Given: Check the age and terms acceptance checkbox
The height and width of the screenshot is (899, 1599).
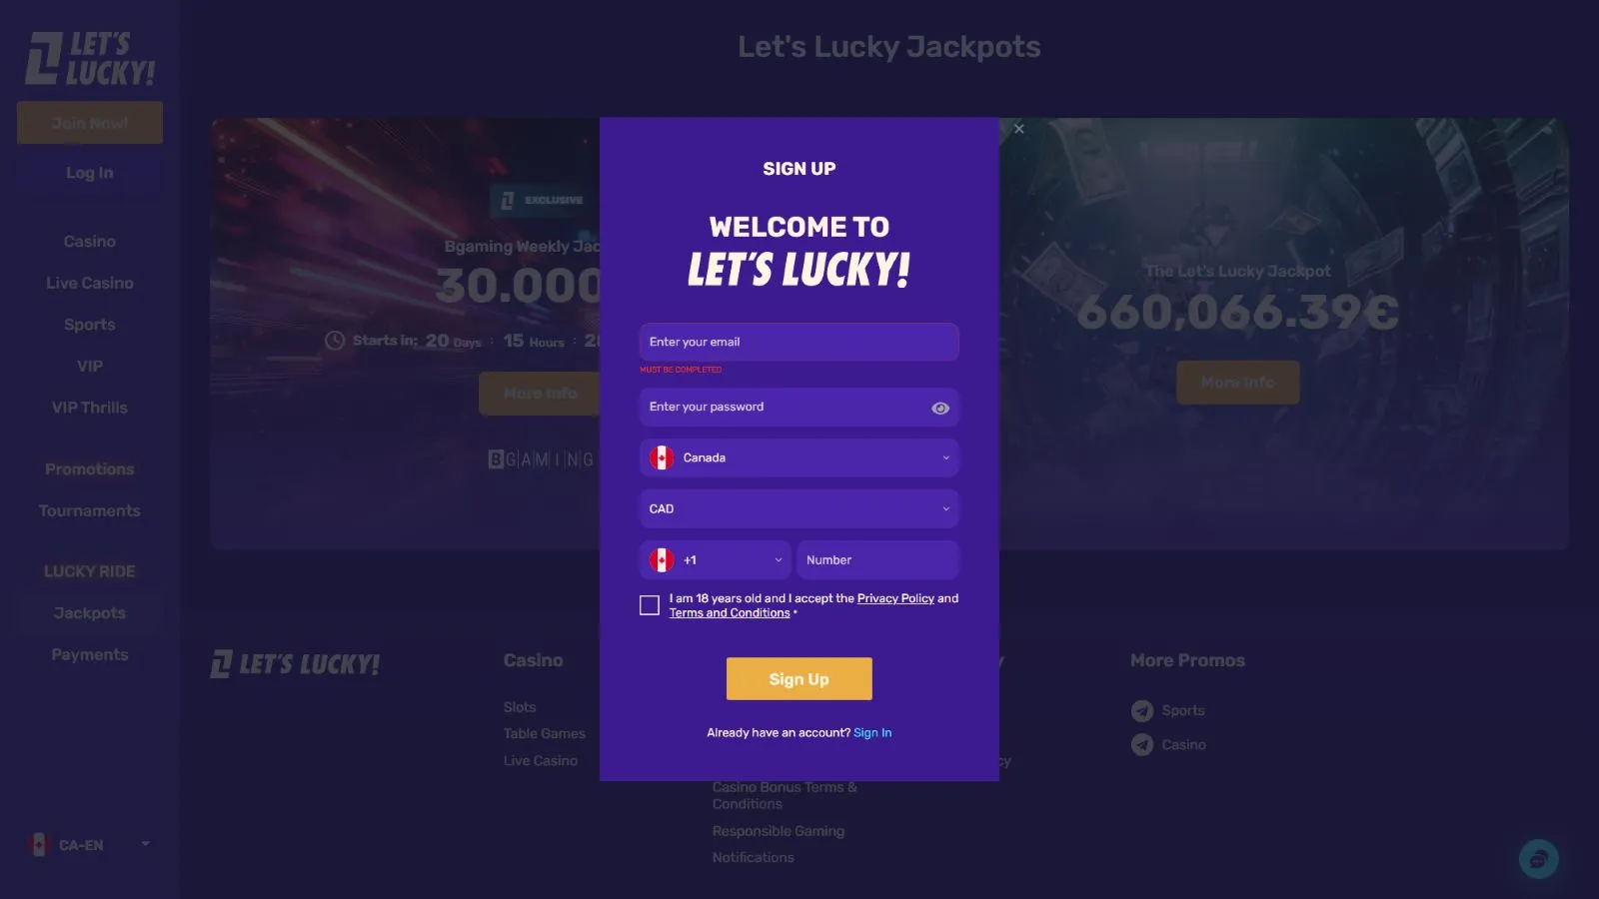Looking at the screenshot, I should click(x=650, y=605).
